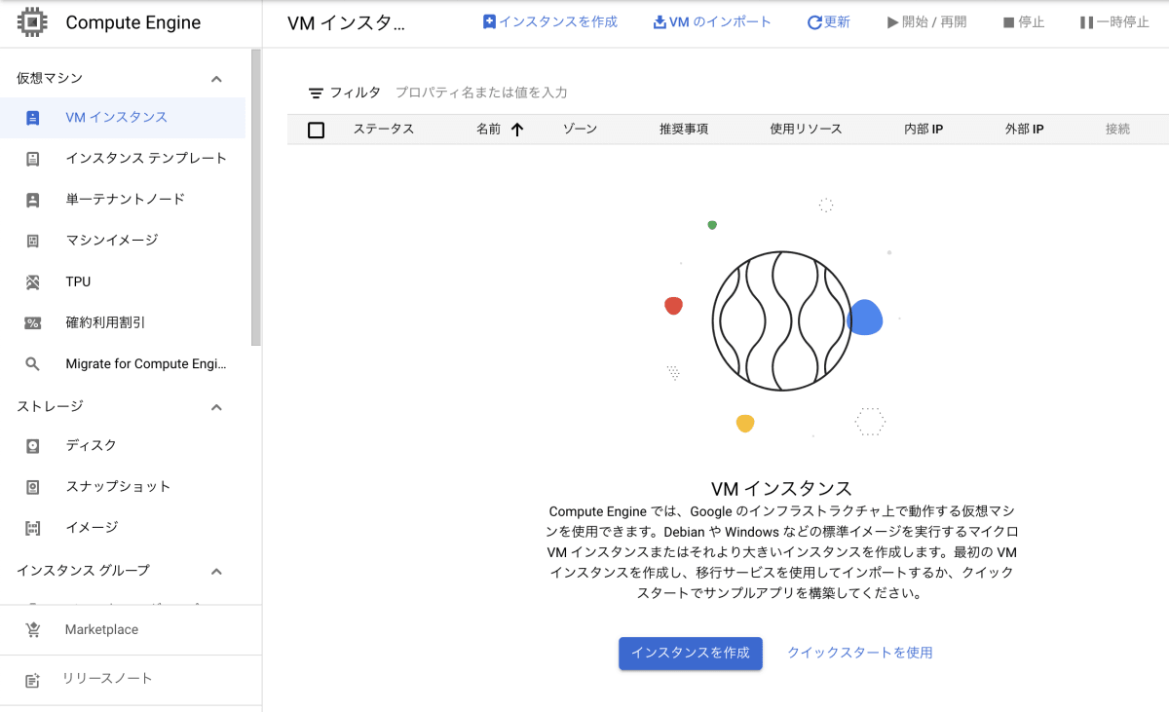Click the 推奨事項 column header
Screen dimensions: 1169x712
pos(684,130)
